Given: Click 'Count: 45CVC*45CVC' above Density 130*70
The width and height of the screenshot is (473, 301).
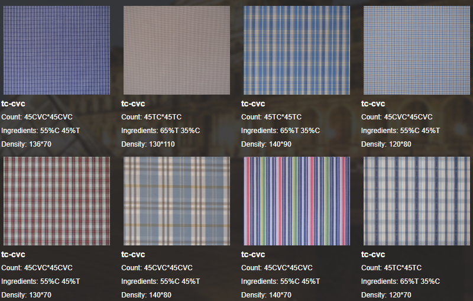Looking at the screenshot, I should pos(37,268).
